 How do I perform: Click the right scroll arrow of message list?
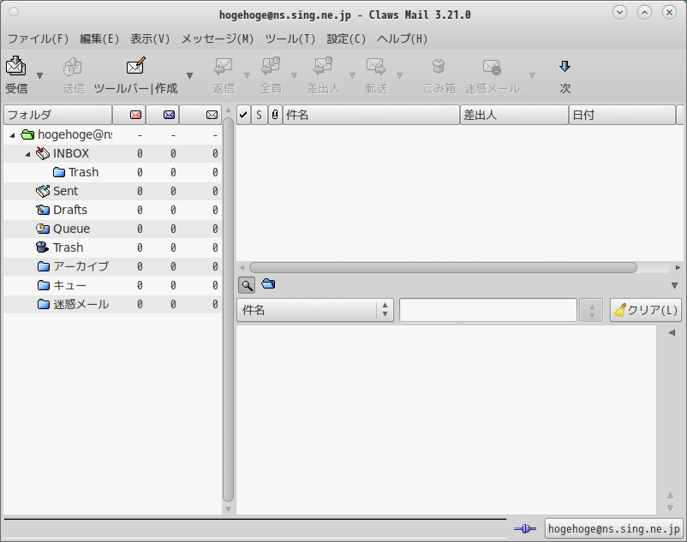pos(678,267)
